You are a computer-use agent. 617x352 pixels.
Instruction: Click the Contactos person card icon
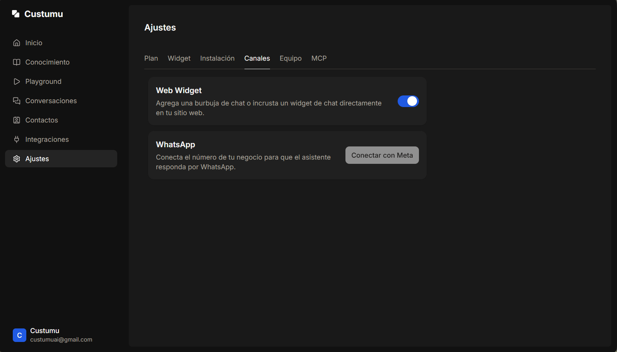pos(17,120)
